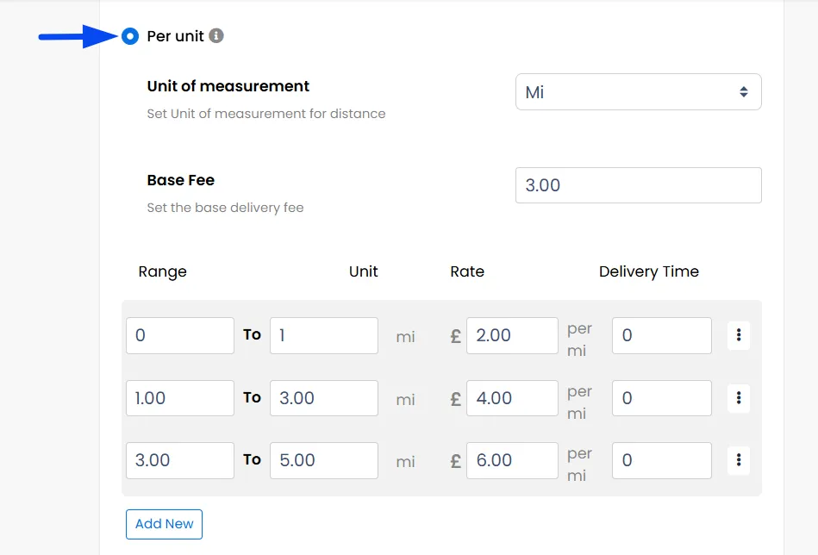Open three-dot menu for the 3.00 to 5.00 row
818x555 pixels.
(x=738, y=460)
